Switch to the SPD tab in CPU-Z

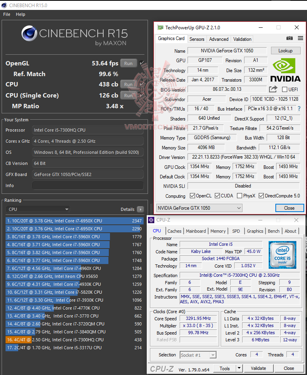click(x=236, y=231)
